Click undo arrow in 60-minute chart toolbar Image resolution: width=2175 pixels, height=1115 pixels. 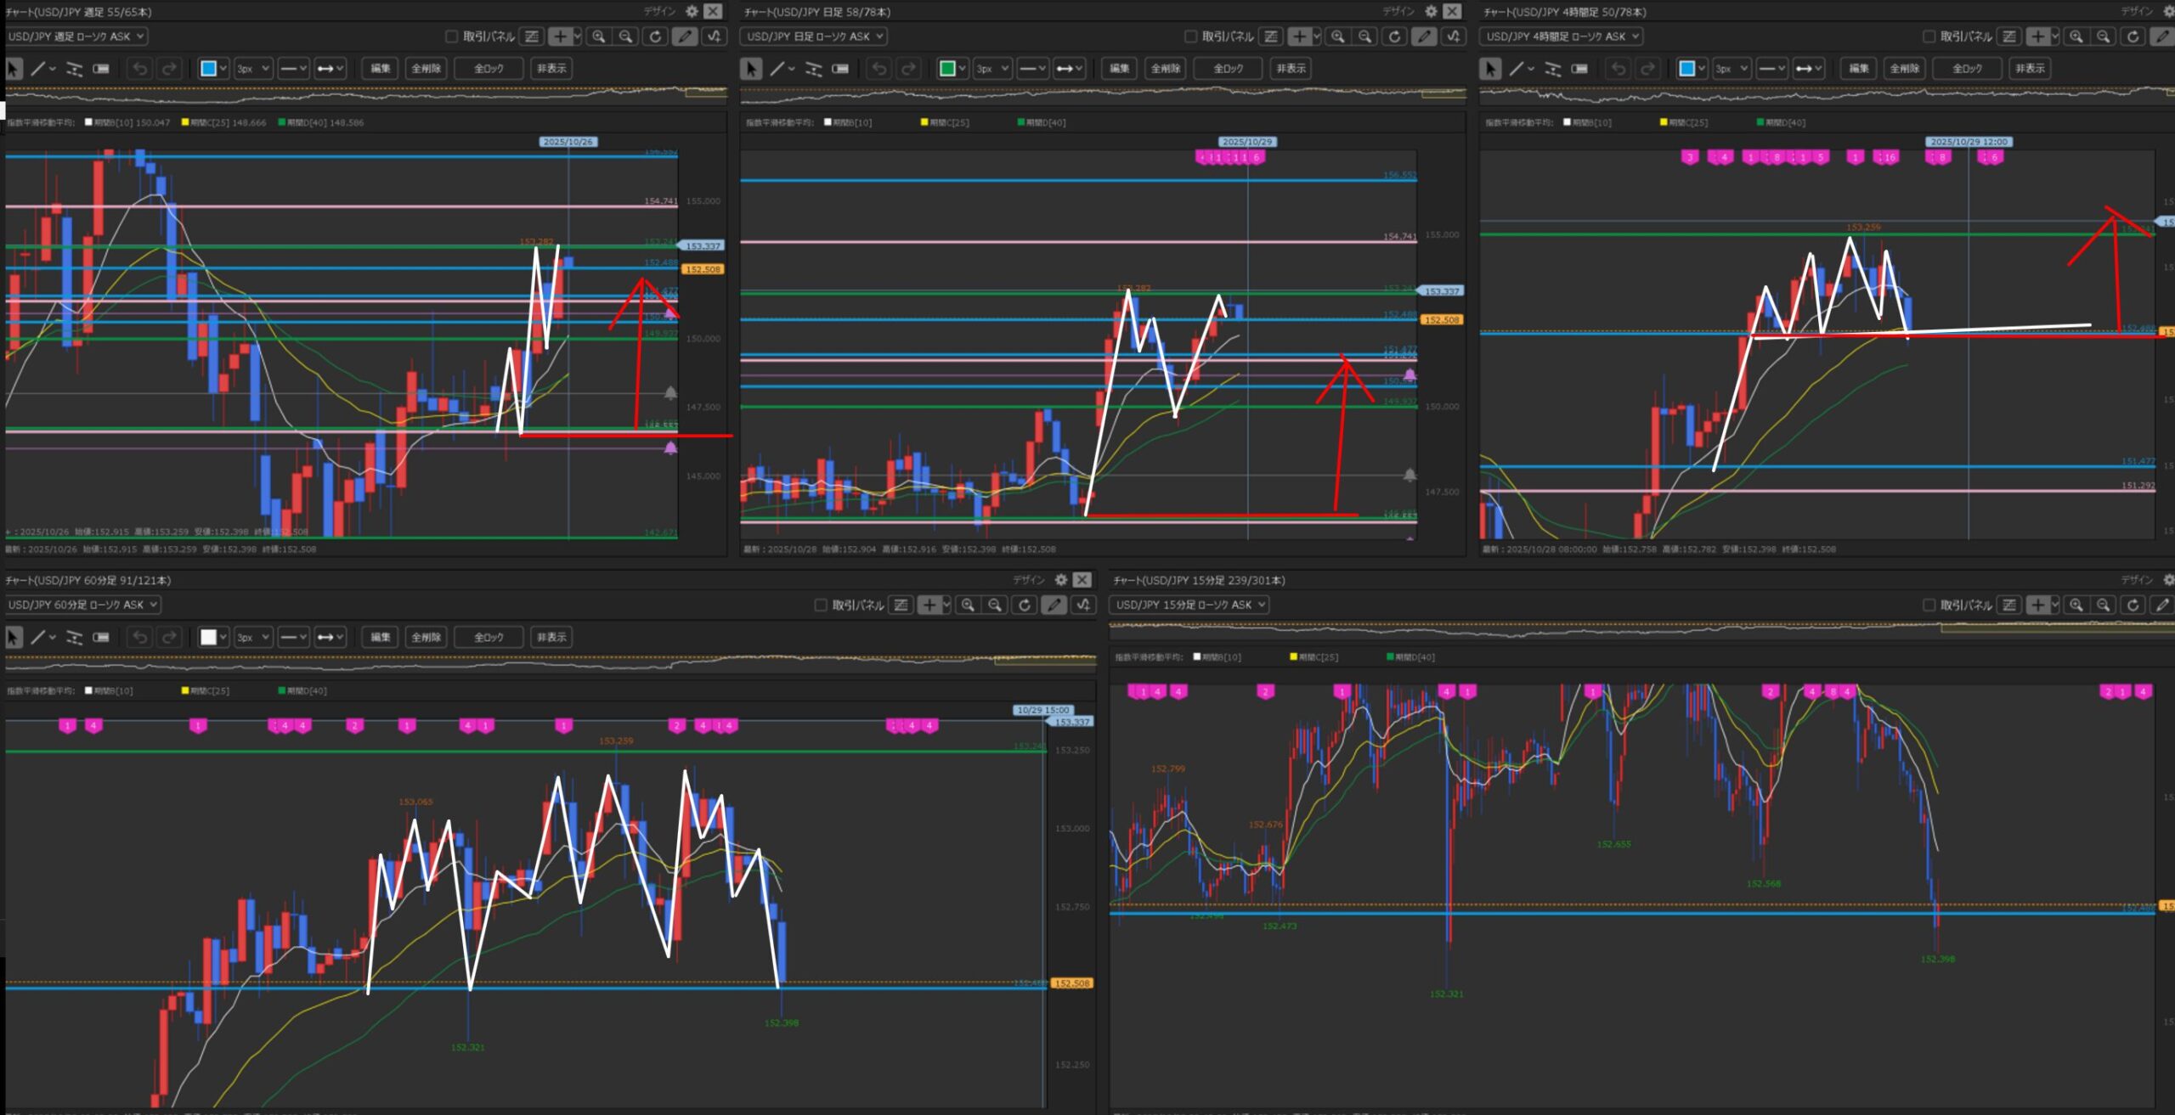140,637
